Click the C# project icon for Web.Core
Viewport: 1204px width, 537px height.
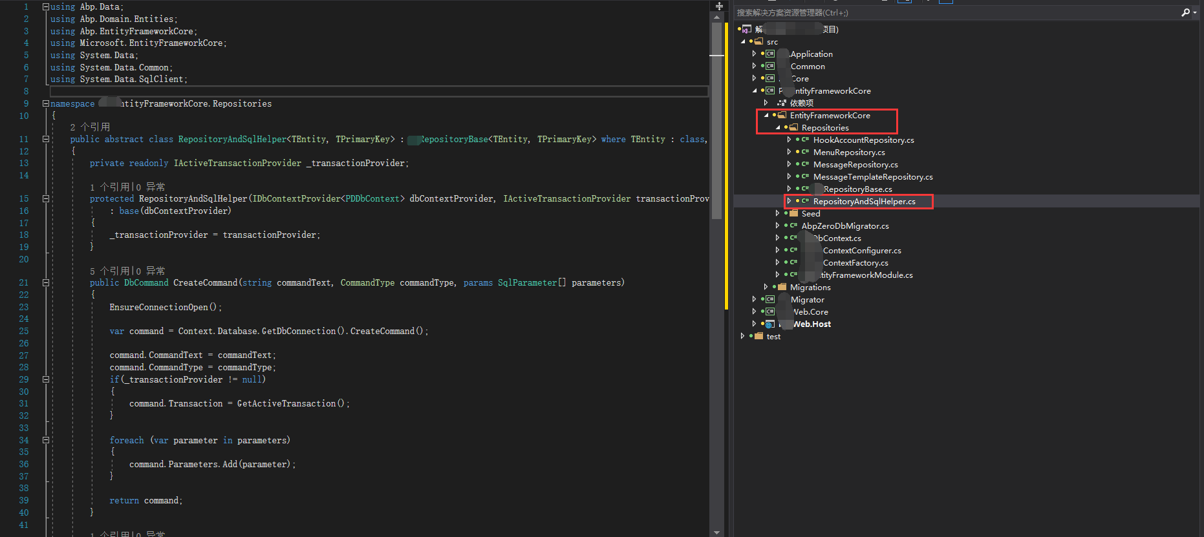click(x=770, y=311)
